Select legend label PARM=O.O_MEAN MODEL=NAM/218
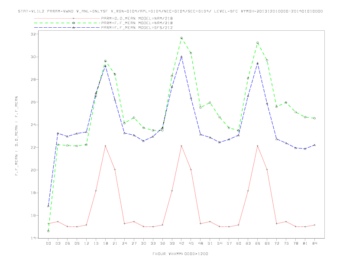 click(x=137, y=18)
